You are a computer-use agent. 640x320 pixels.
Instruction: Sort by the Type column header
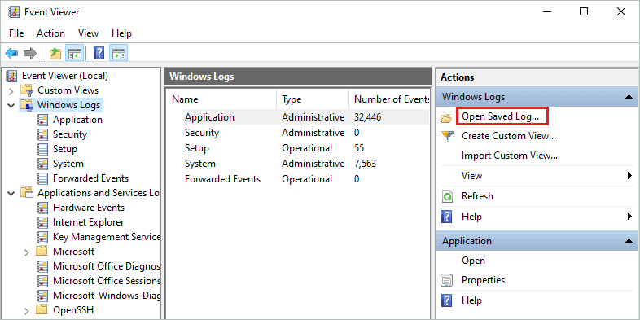point(313,99)
